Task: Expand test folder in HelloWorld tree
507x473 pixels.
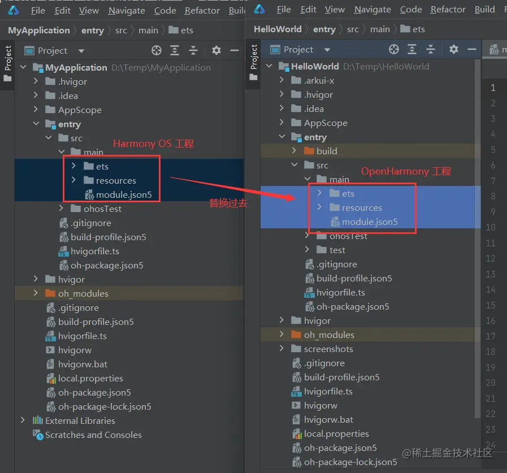Action: pos(307,249)
